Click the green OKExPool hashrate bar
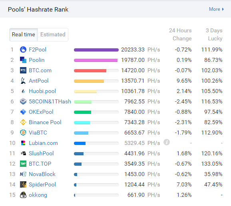Screen dimensions: 231x206 coord(82,112)
